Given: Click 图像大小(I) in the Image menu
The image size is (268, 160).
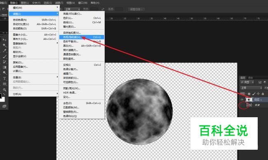Looking at the screenshot, I should 34,35.
